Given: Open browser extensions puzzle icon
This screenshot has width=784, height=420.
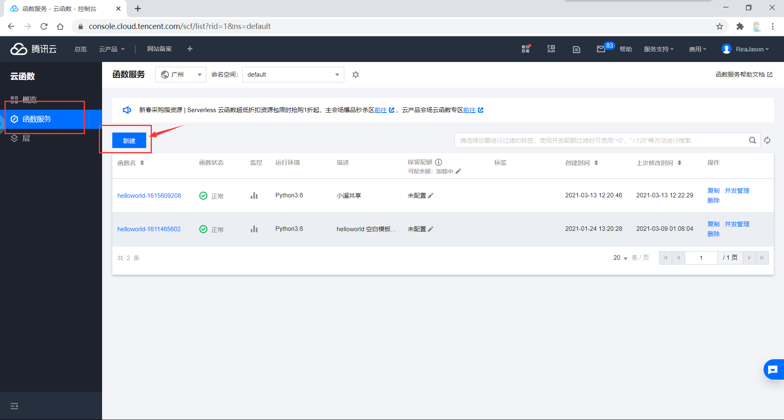Looking at the screenshot, I should (x=740, y=27).
